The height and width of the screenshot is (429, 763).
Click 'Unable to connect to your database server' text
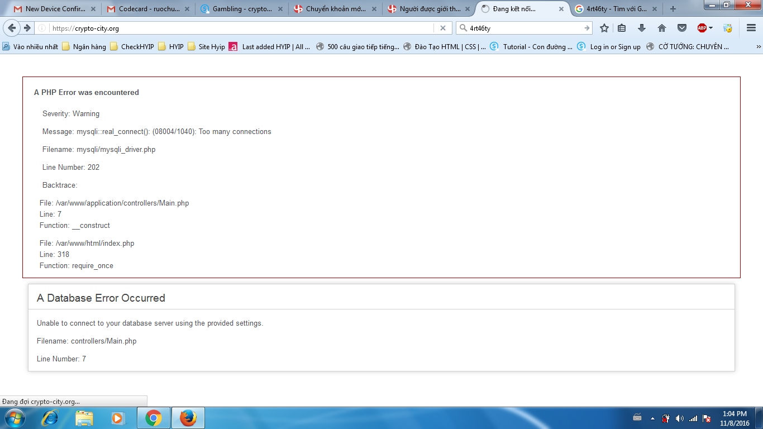150,323
